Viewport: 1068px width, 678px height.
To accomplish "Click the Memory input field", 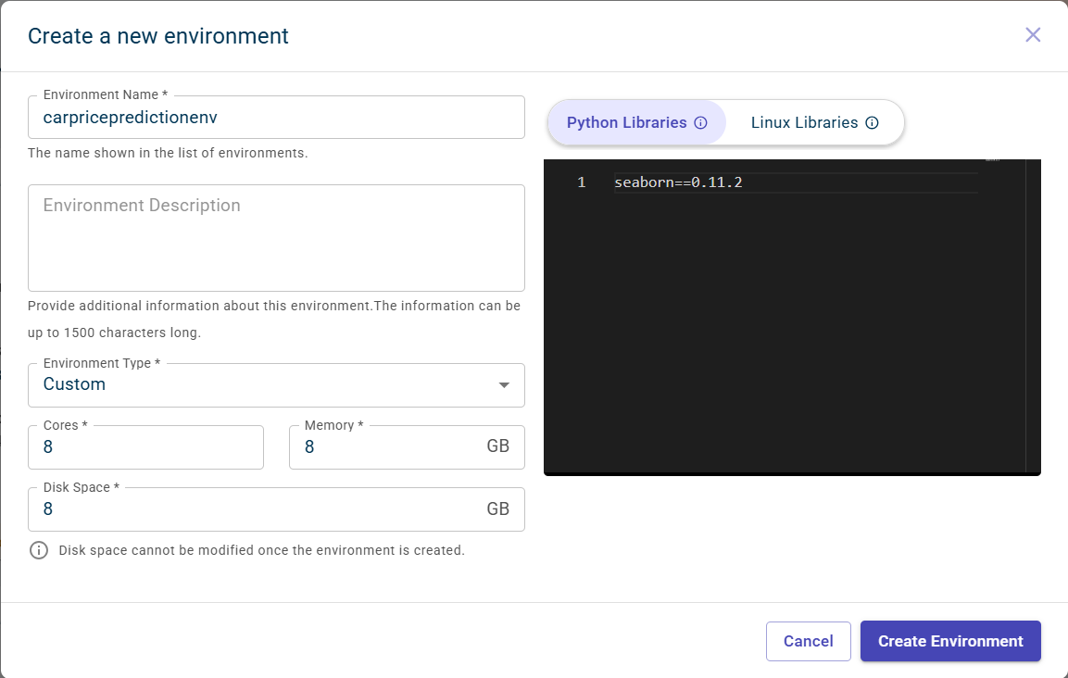I will 389,447.
